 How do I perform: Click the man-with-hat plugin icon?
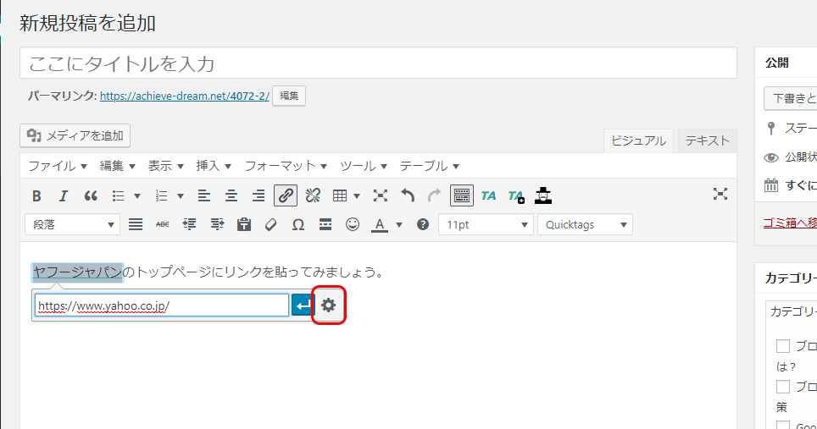(x=543, y=196)
